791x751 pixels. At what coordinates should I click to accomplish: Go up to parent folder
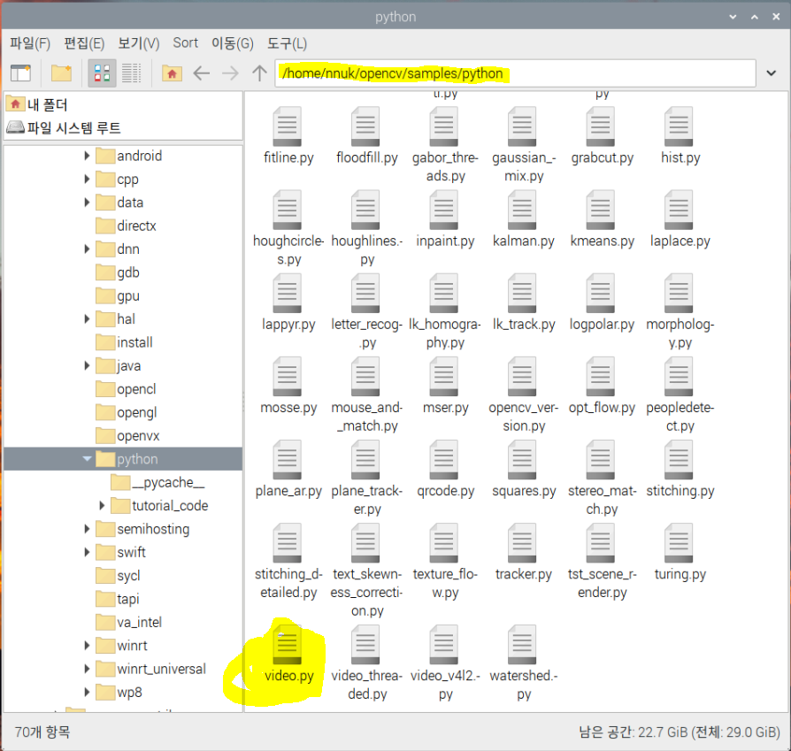(259, 73)
